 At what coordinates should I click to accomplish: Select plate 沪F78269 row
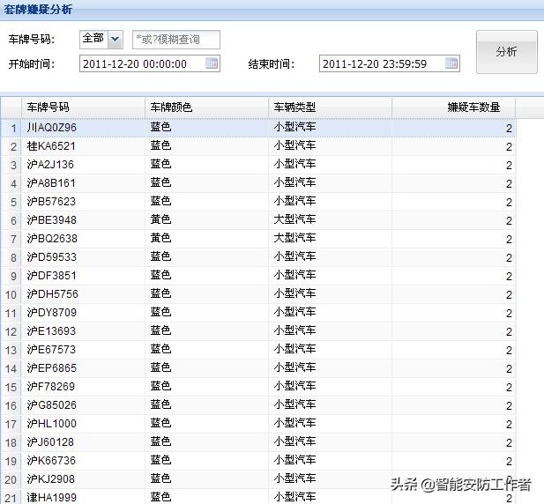tap(258, 387)
